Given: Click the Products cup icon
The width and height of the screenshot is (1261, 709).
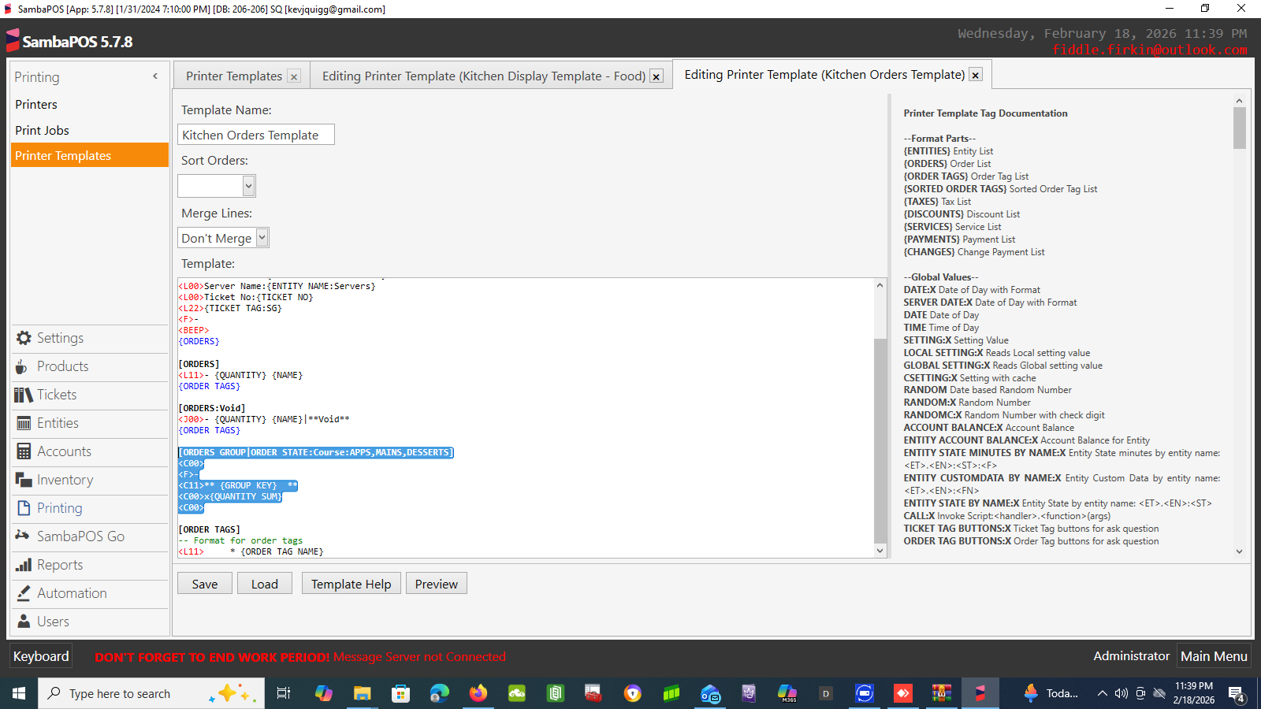Looking at the screenshot, I should click(22, 366).
